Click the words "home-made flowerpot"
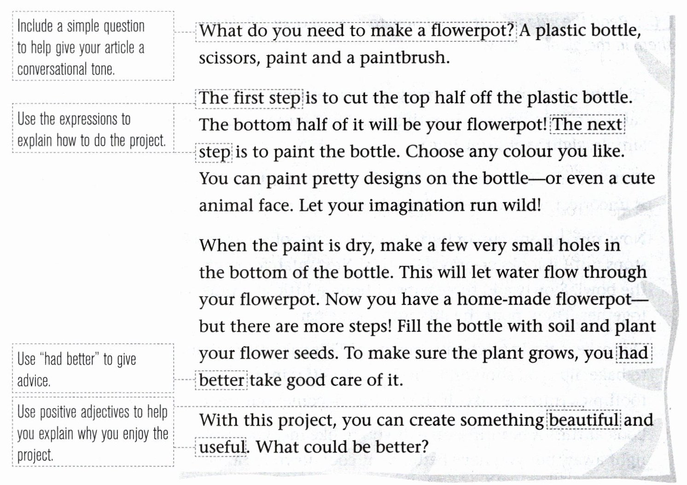The image size is (687, 485). click(543, 299)
